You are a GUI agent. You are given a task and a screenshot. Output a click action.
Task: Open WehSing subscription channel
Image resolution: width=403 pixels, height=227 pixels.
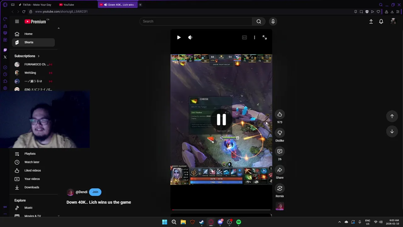pos(33,73)
